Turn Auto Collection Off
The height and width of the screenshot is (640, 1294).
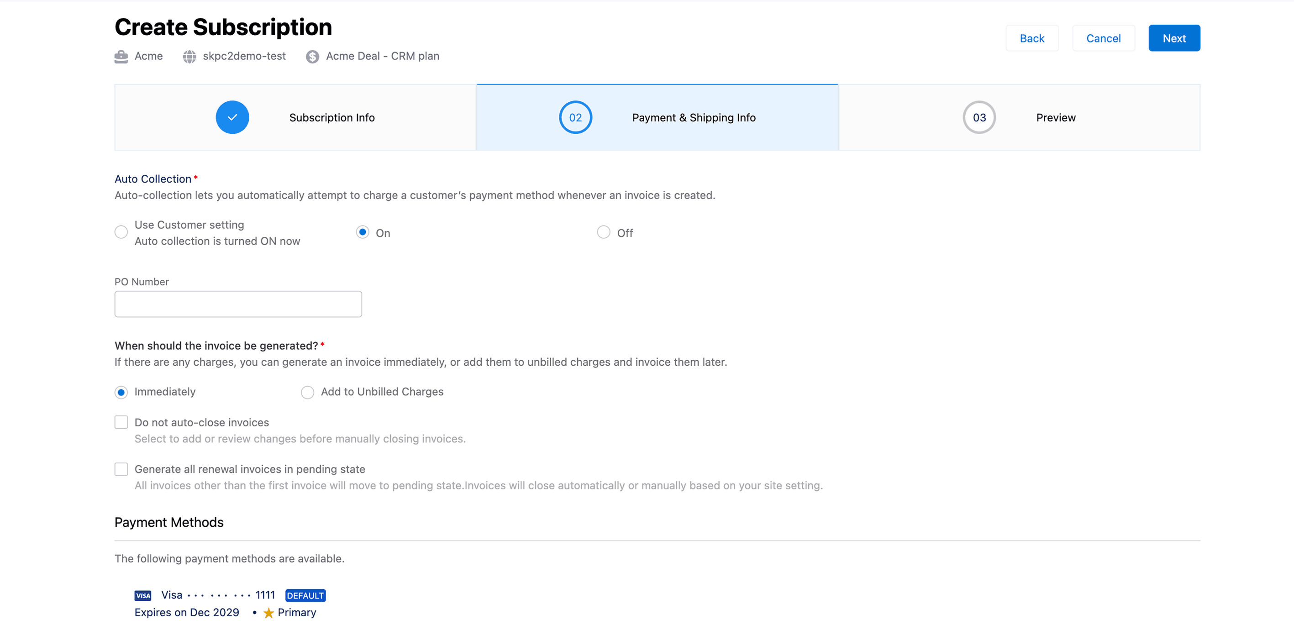click(x=603, y=232)
